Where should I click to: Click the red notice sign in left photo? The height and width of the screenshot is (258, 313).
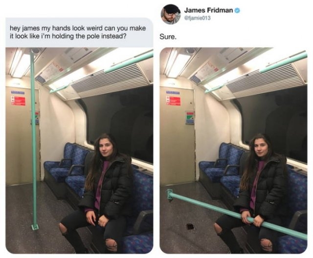pos(20,100)
